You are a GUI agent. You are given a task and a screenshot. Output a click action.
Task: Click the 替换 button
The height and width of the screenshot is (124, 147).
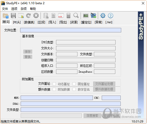click(x=28, y=57)
